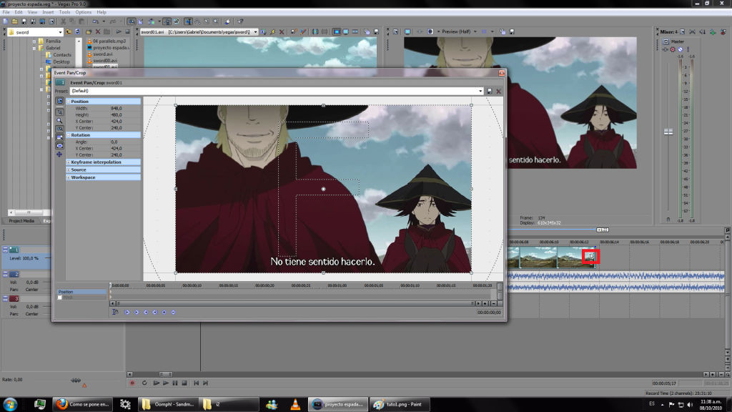Expand the Source property group

68,170
